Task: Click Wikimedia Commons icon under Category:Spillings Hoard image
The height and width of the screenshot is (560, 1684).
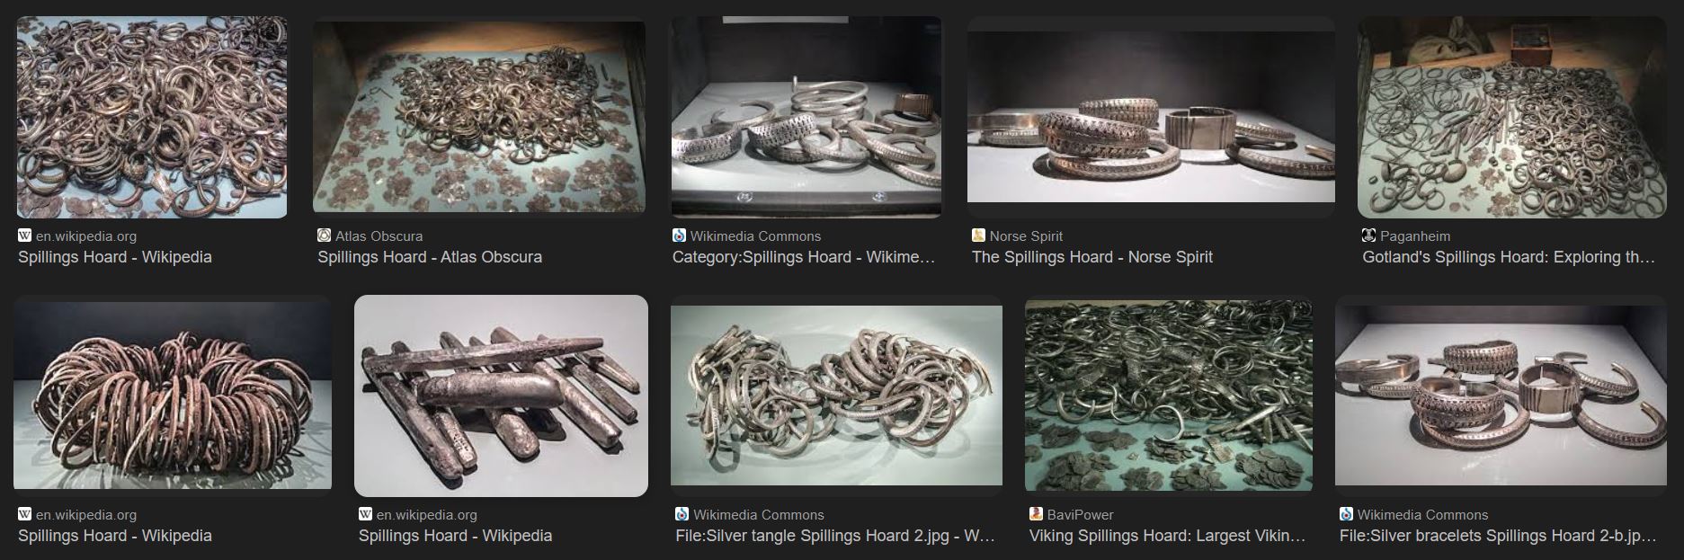Action: coord(679,236)
